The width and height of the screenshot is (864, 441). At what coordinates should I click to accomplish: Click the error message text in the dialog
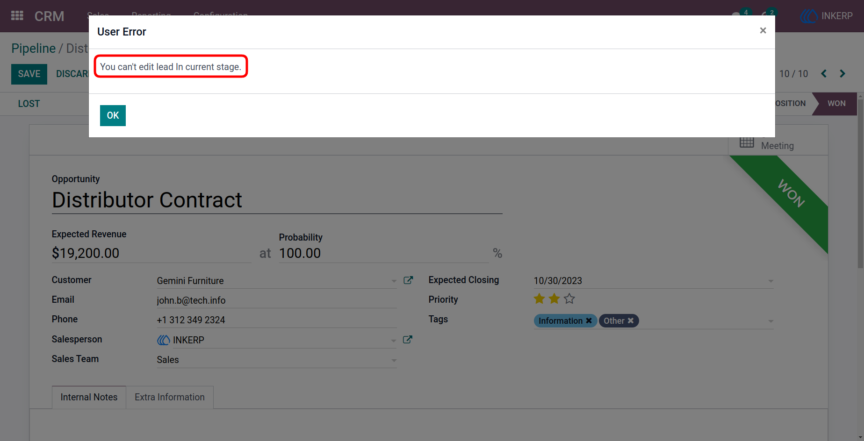[x=171, y=67]
